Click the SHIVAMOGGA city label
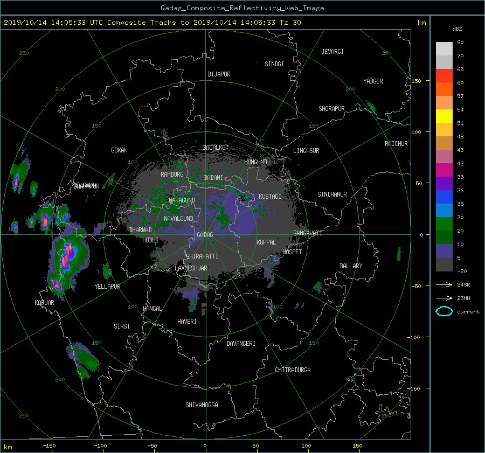The width and height of the screenshot is (485, 453). pos(202,405)
